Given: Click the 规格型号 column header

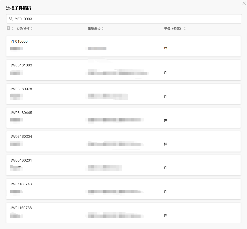Looking at the screenshot, I should point(94,28).
